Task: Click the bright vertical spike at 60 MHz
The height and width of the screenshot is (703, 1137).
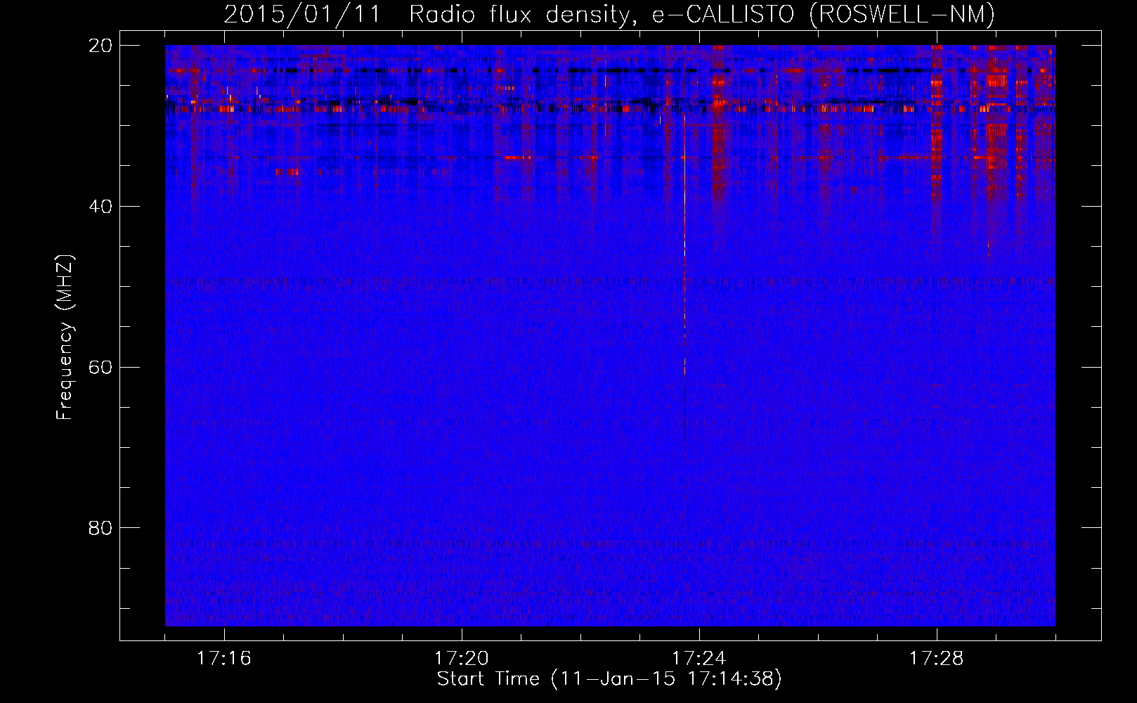Action: [684, 367]
